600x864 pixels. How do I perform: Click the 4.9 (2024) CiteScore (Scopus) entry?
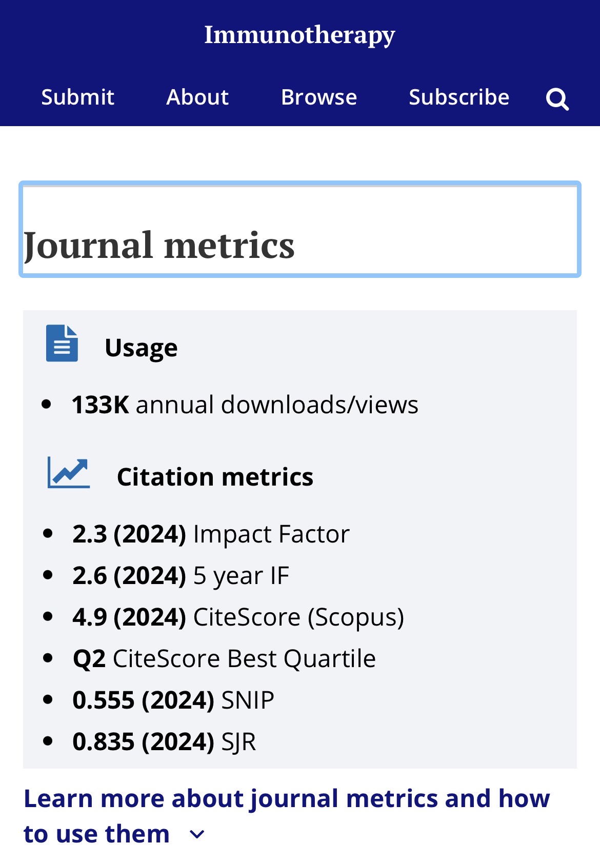click(x=238, y=617)
